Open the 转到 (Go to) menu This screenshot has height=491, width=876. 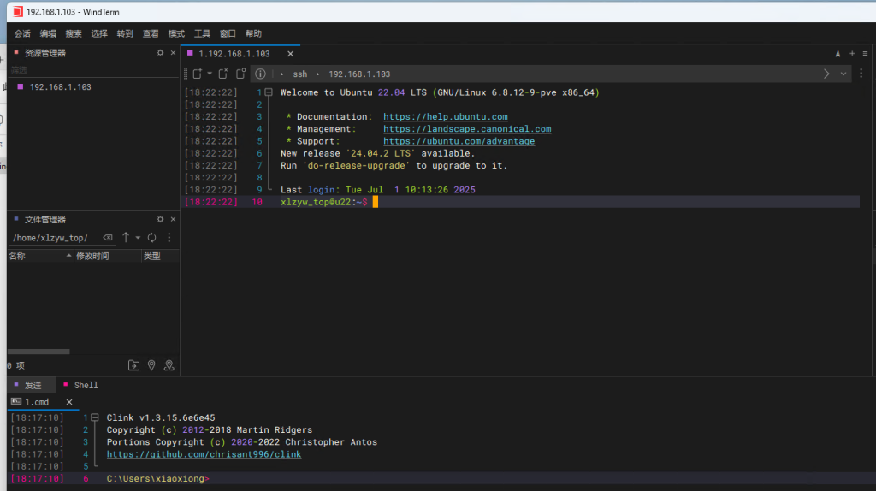(x=125, y=33)
